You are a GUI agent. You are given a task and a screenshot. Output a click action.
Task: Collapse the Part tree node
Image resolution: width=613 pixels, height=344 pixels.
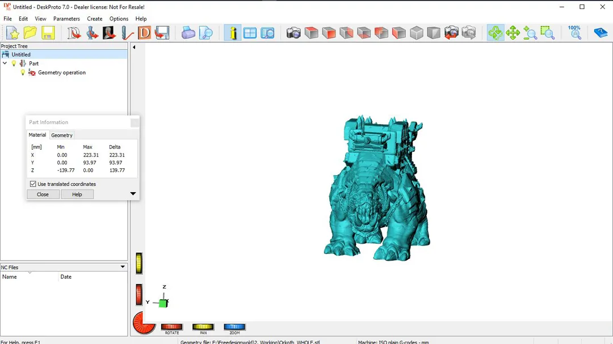click(5, 63)
